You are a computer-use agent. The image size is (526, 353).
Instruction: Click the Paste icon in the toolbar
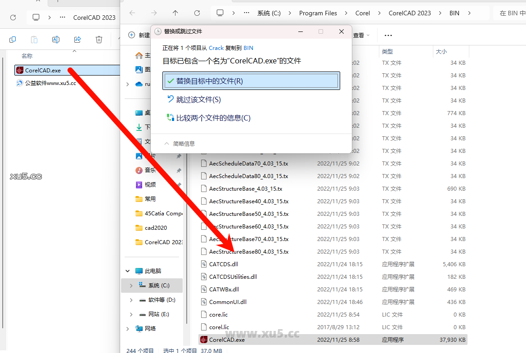(34, 40)
